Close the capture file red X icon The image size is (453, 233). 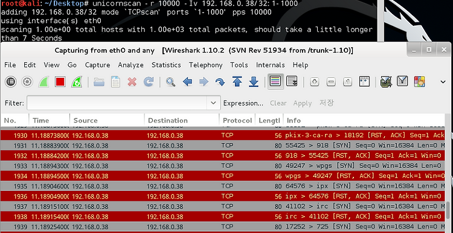132,82
